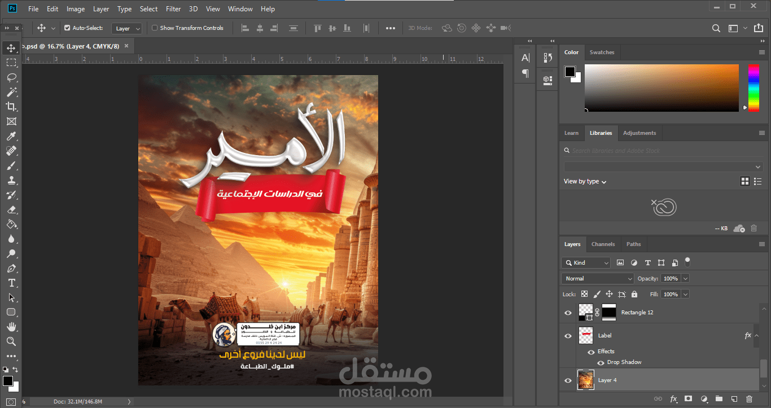Viewport: 771px width, 408px height.
Task: Switch to the Swatches tab
Action: click(x=602, y=52)
